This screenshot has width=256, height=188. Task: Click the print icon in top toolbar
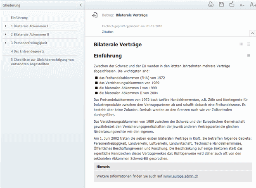tap(211, 5)
